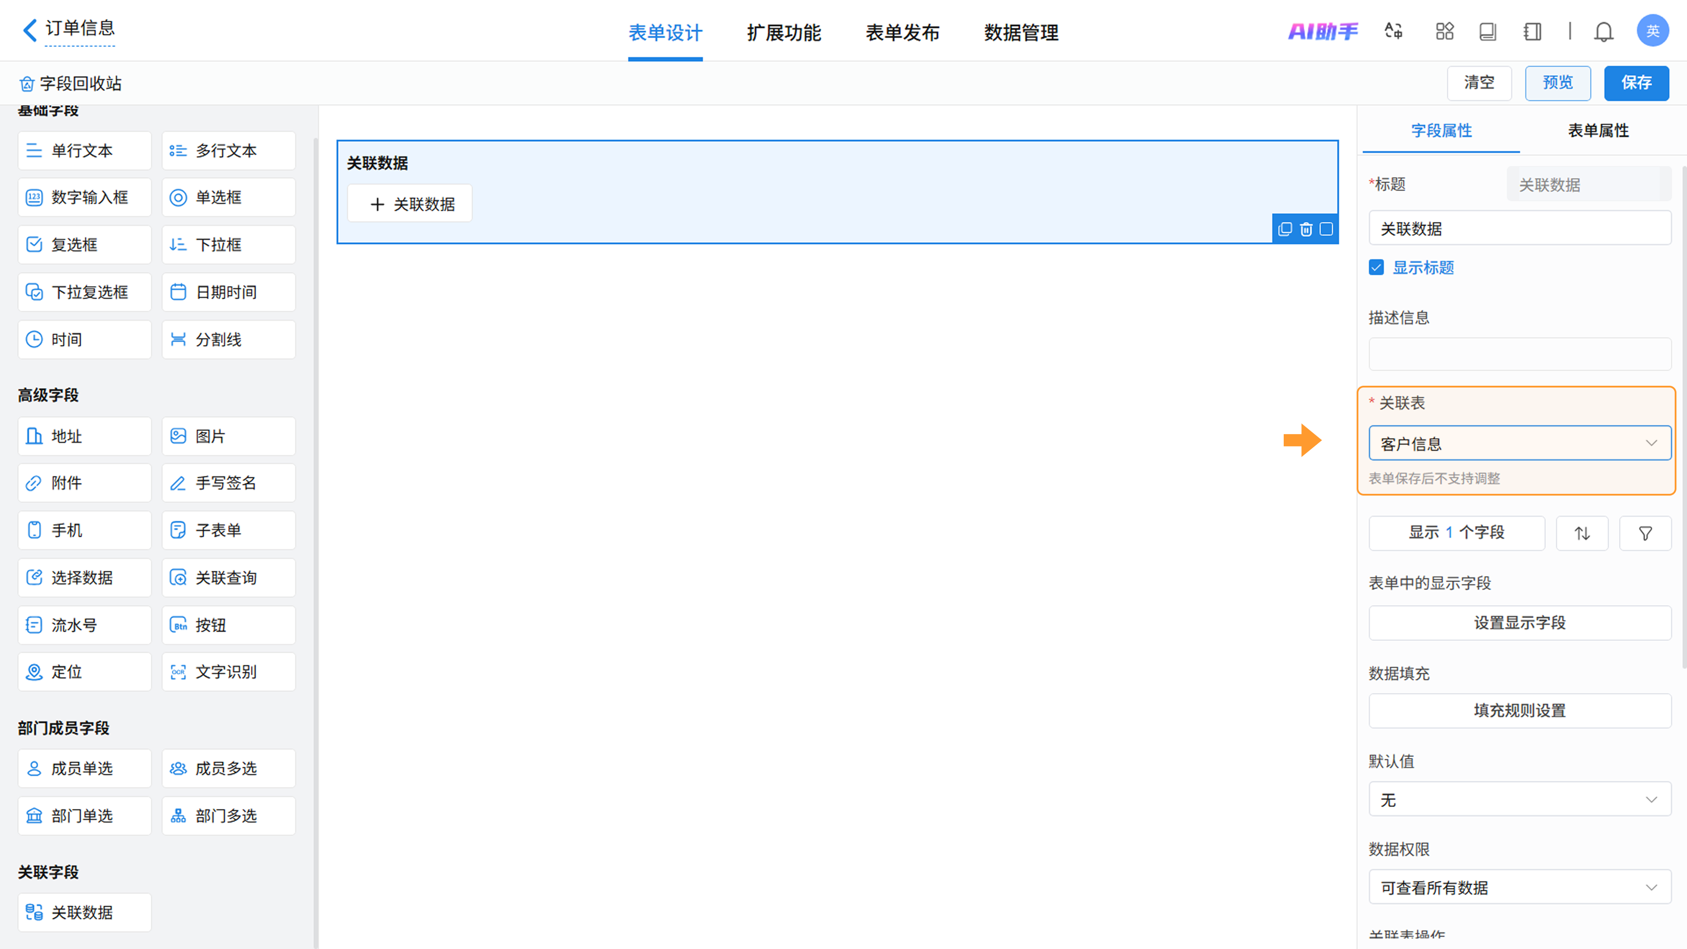Open the 关联表 客户信息 dropdown
The width and height of the screenshot is (1687, 949).
(x=1519, y=443)
